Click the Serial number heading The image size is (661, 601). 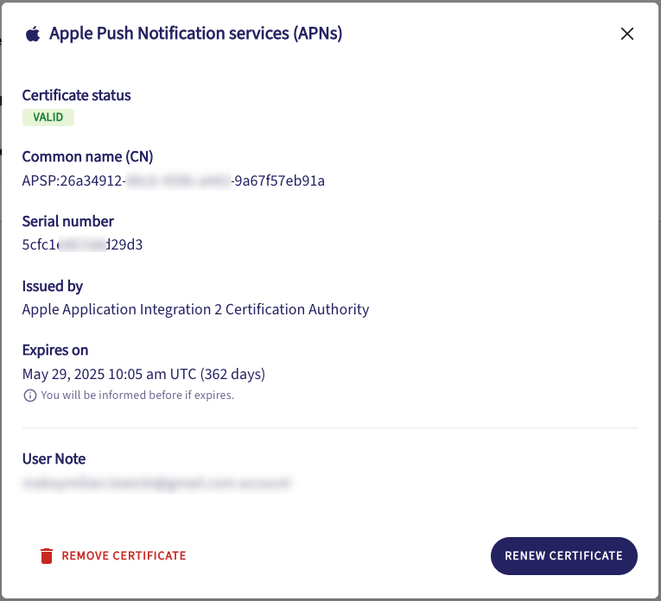pos(67,221)
